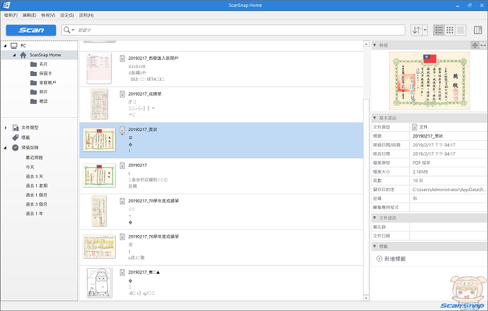Open the 名片 folder
Screen dimensions: 488x311
click(x=33, y=63)
